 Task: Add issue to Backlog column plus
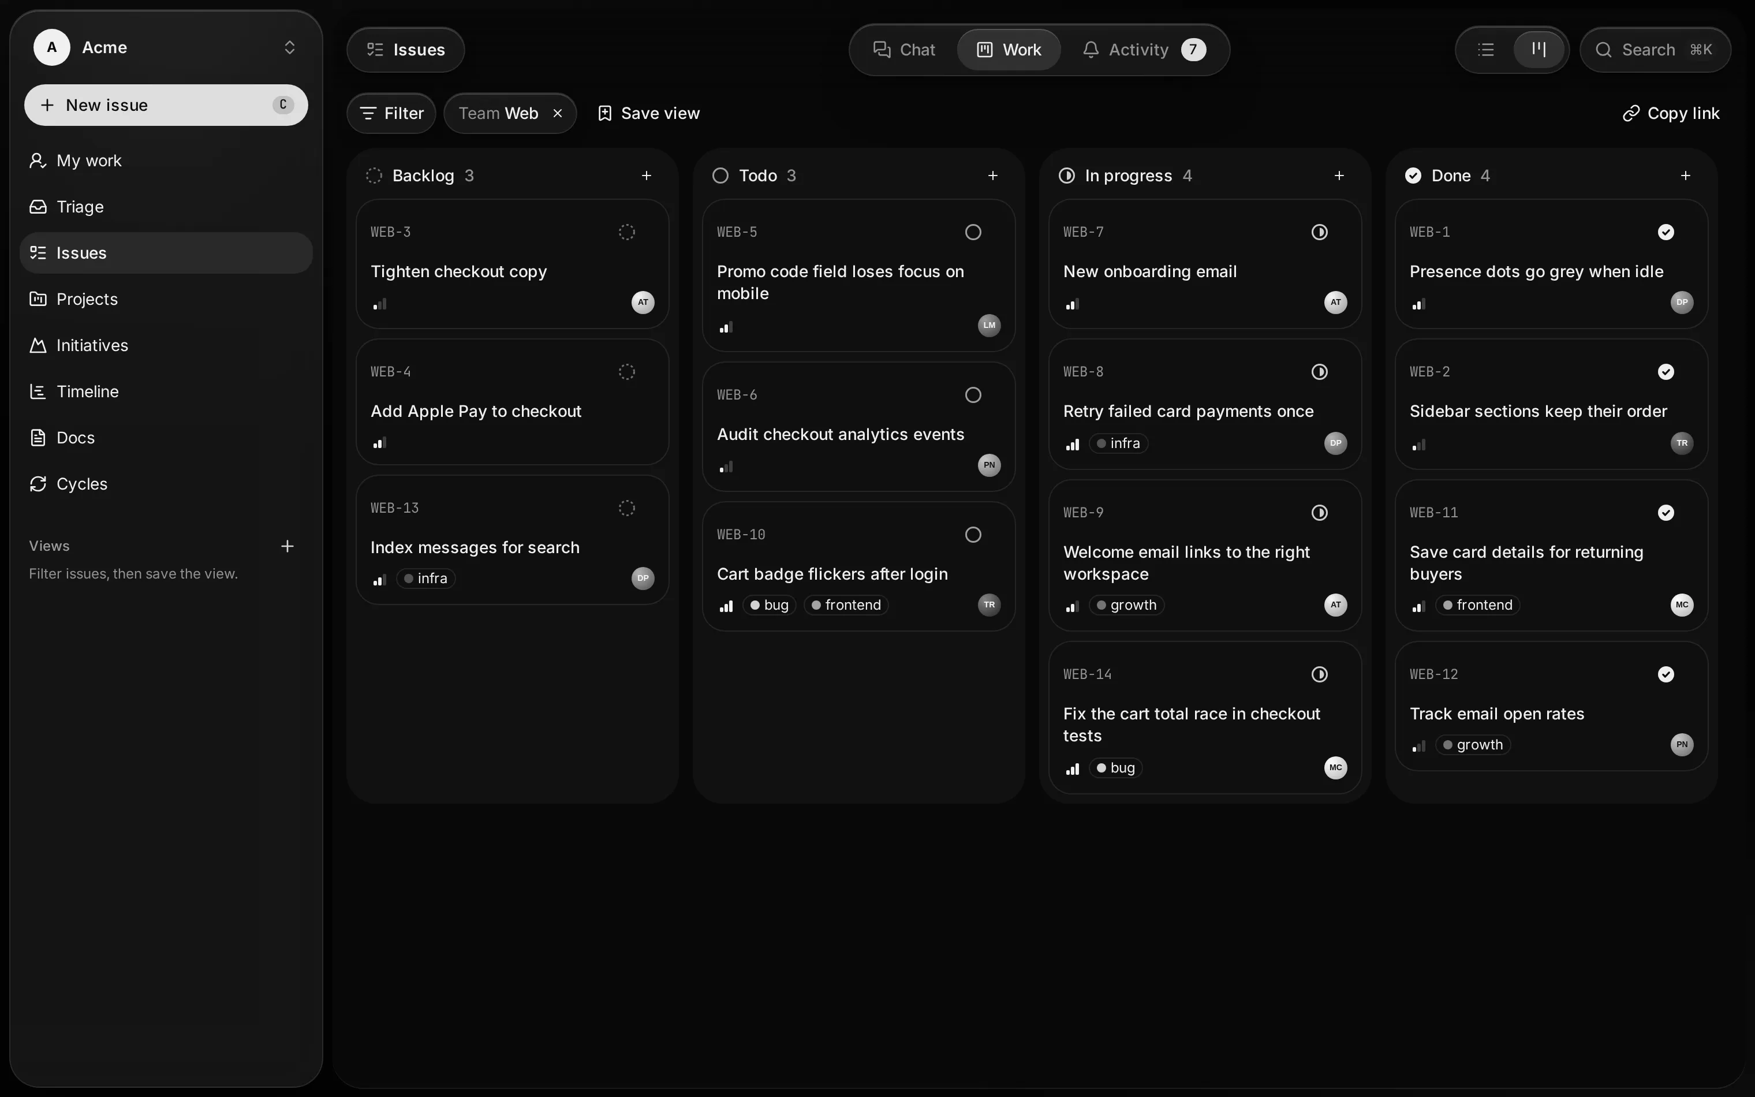[x=646, y=176]
